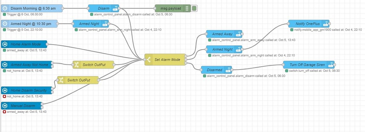Click shuffle icon on Switch OutPut node fed by Home Disarm Security
This screenshot has width=365, height=132.
click(61, 80)
